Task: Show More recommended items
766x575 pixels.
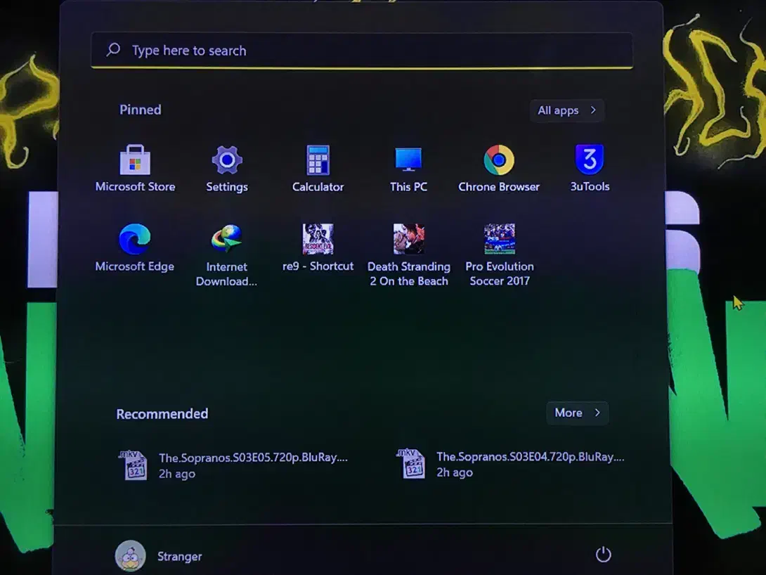Action: [577, 413]
